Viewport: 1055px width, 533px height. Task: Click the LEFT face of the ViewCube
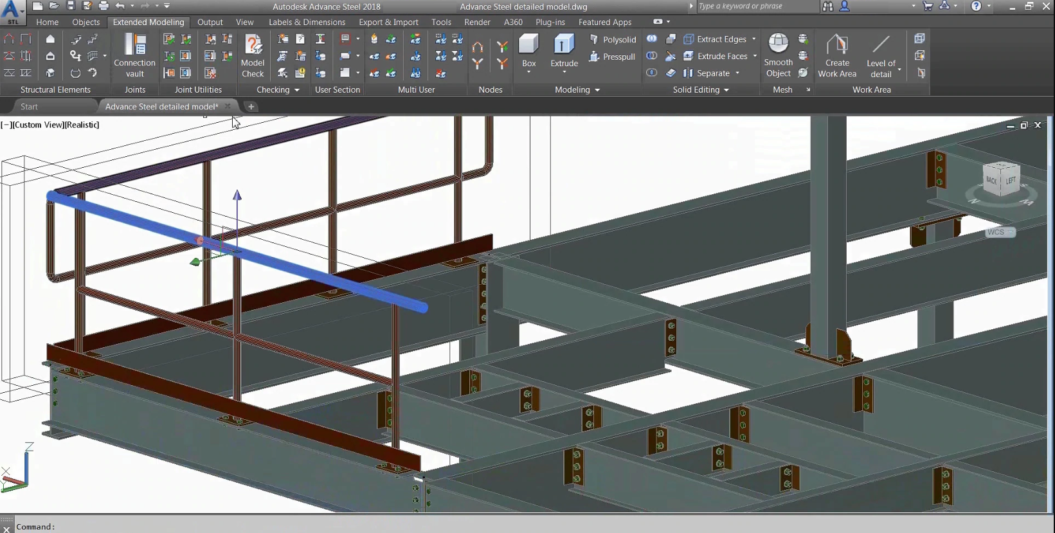pyautogui.click(x=1011, y=179)
